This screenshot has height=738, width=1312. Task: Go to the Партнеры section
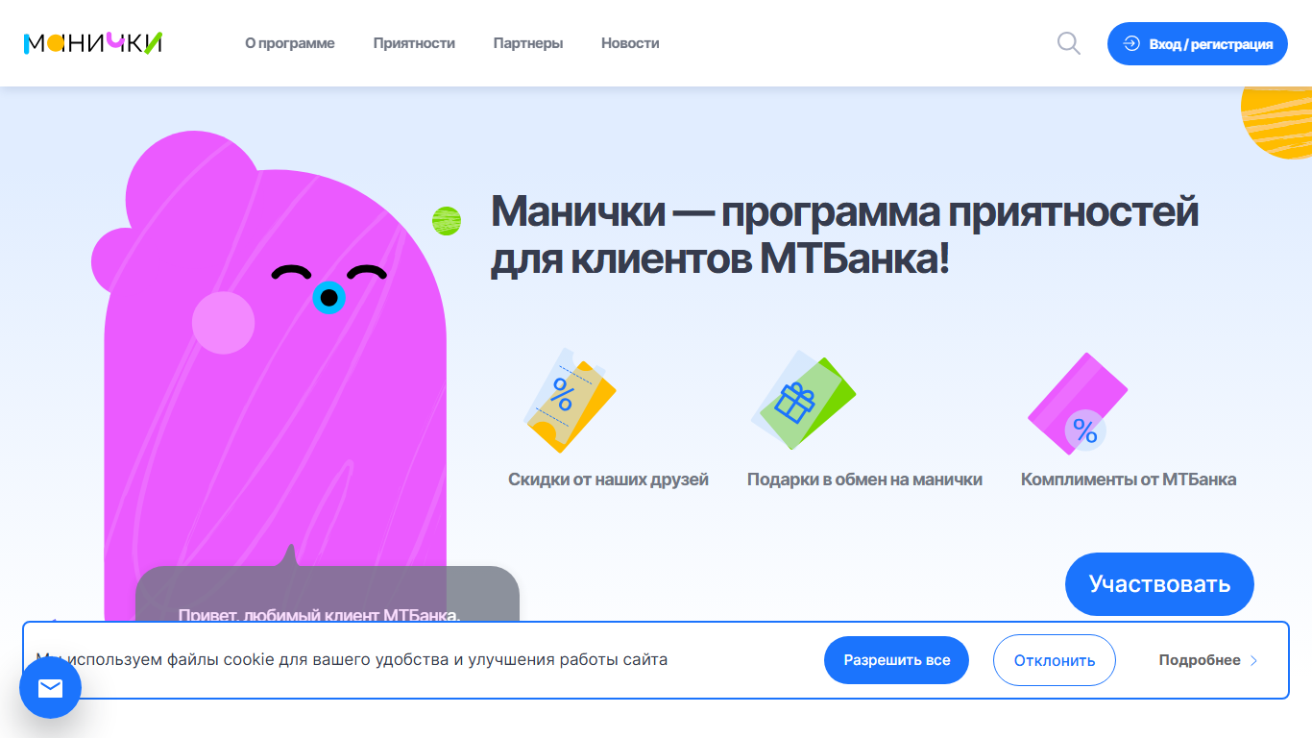click(x=528, y=43)
